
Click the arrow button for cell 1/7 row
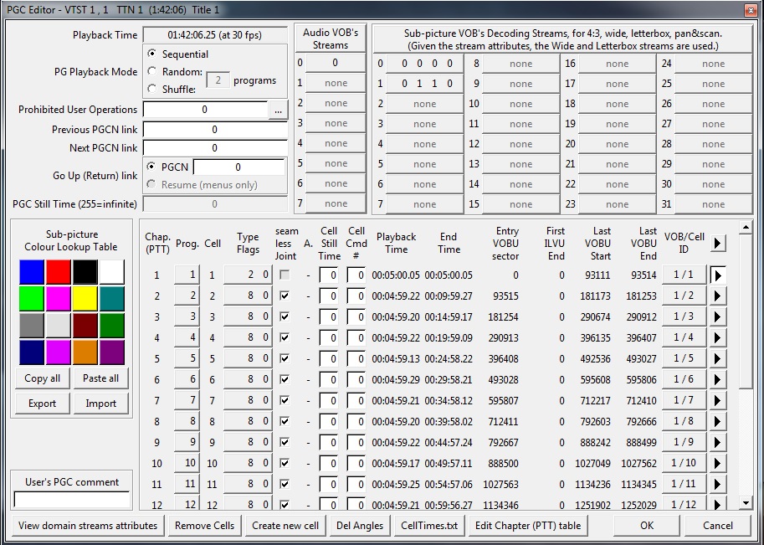717,400
